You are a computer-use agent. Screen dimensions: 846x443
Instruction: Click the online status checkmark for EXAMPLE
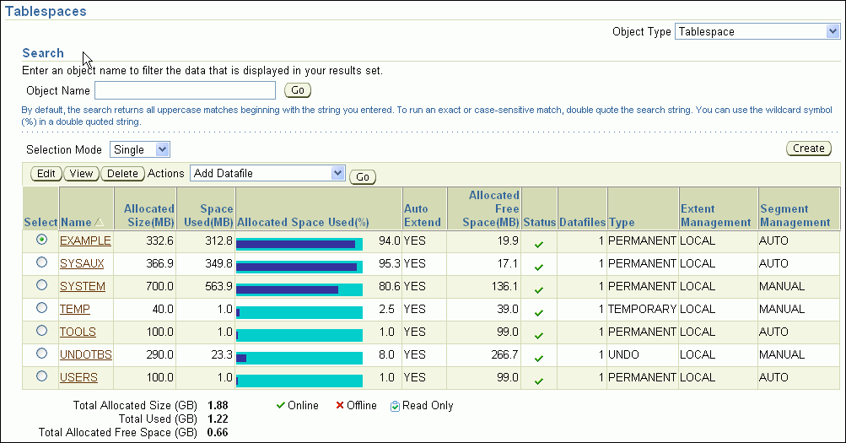tap(539, 244)
